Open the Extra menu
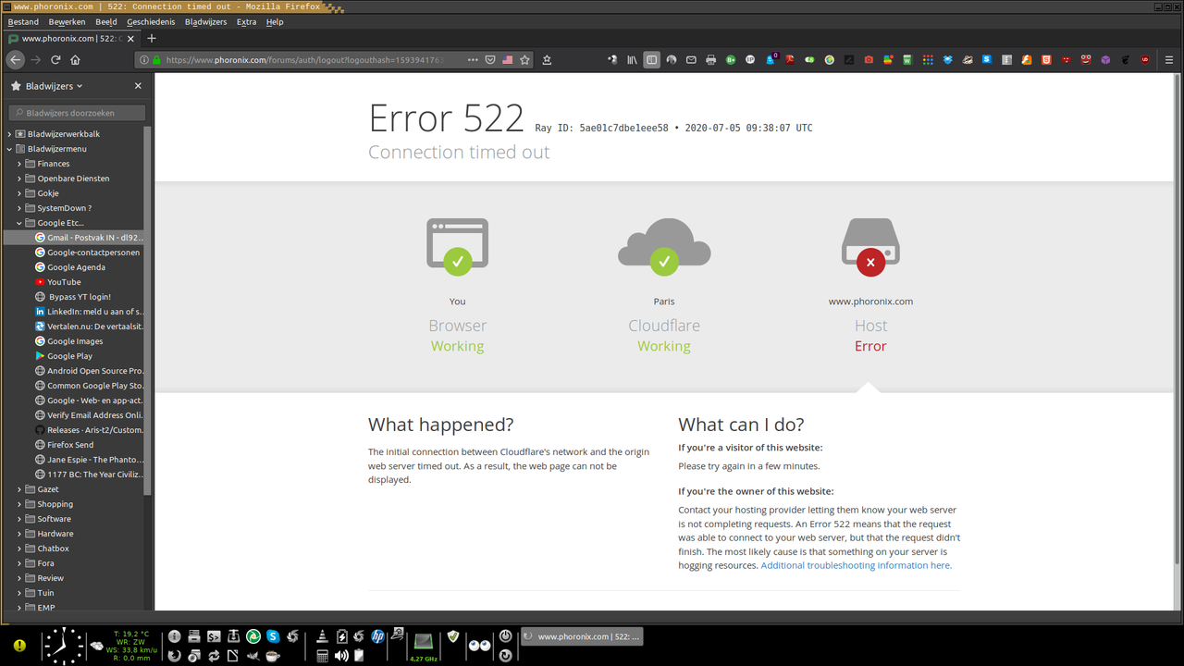Viewport: 1184px width, 666px height. (246, 21)
